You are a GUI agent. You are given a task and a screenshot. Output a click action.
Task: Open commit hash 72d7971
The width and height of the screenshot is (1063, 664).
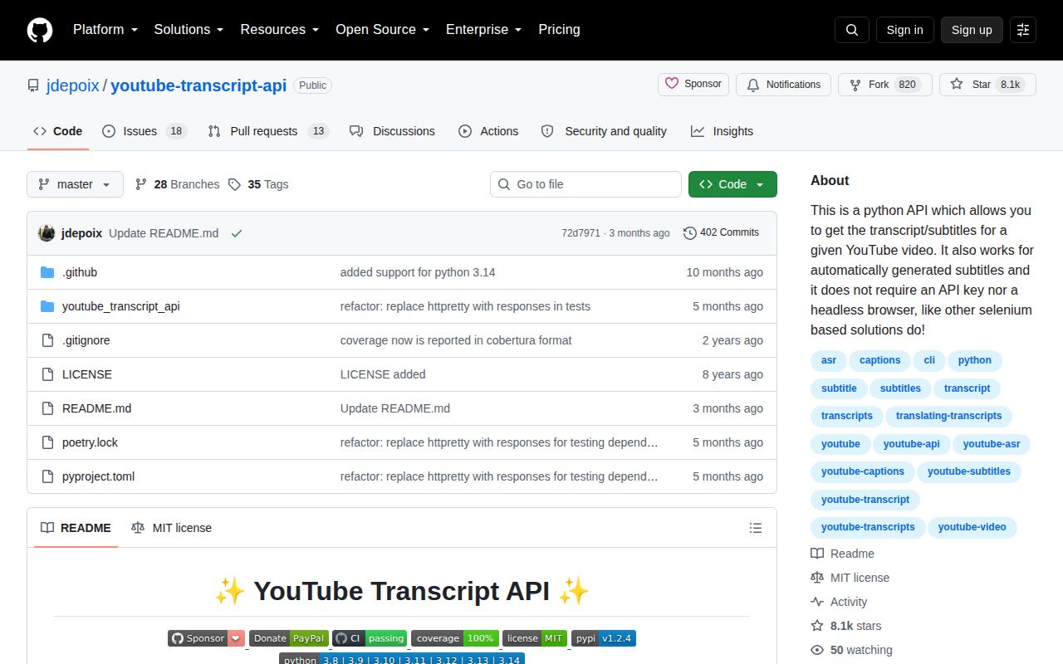(x=580, y=233)
